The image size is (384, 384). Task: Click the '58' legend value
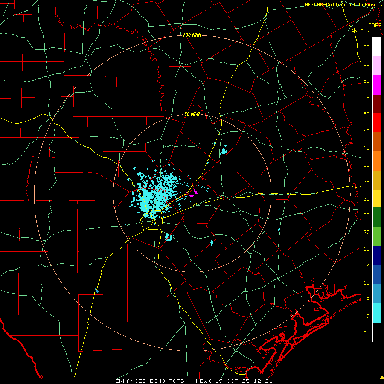click(x=367, y=81)
